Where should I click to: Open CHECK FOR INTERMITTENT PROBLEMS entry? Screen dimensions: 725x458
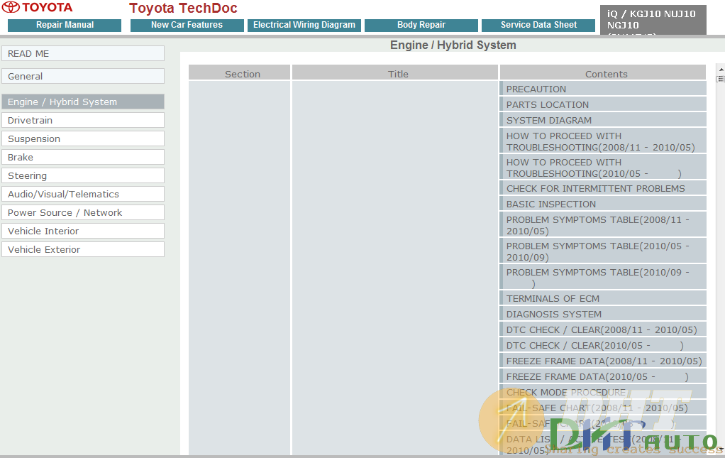603,188
